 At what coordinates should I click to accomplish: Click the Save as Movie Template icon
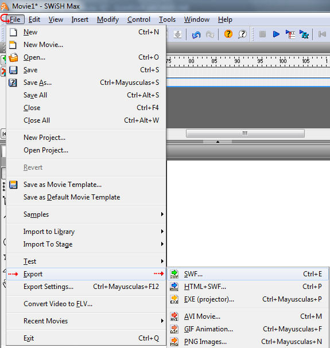(x=13, y=185)
